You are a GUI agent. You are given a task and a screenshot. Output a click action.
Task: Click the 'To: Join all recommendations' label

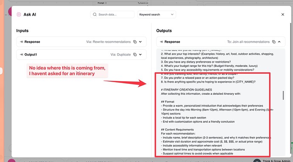pyautogui.click(x=248, y=42)
